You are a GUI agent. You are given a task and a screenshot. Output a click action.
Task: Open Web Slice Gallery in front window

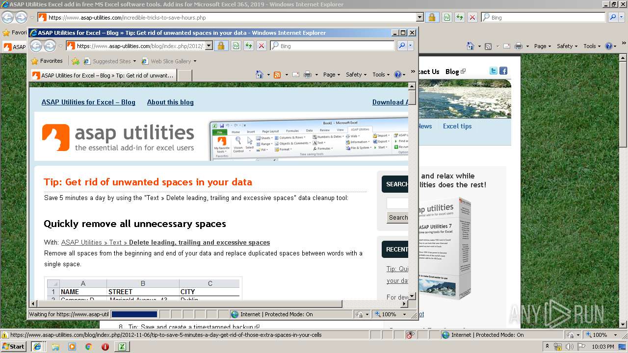click(169, 61)
